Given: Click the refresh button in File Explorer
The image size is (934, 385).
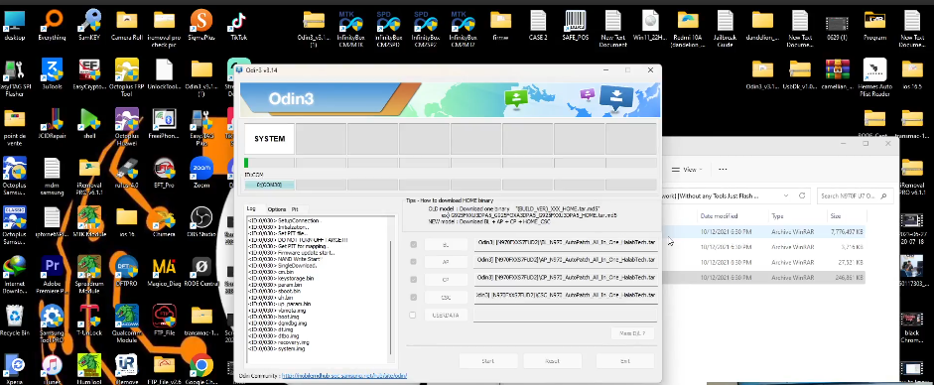Looking at the screenshot, I should (x=802, y=195).
